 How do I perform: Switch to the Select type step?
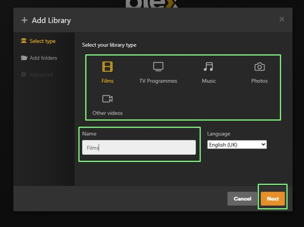[x=42, y=41]
